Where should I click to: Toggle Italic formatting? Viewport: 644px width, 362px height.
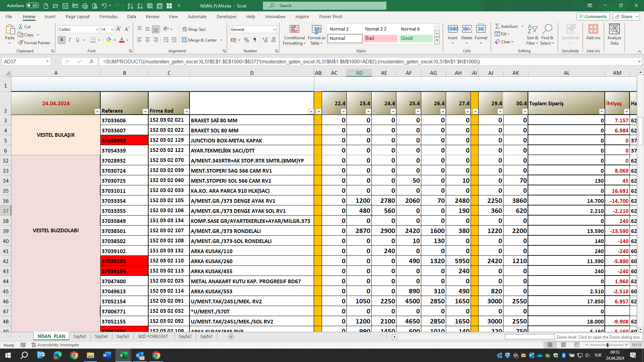pyautogui.click(x=70, y=40)
